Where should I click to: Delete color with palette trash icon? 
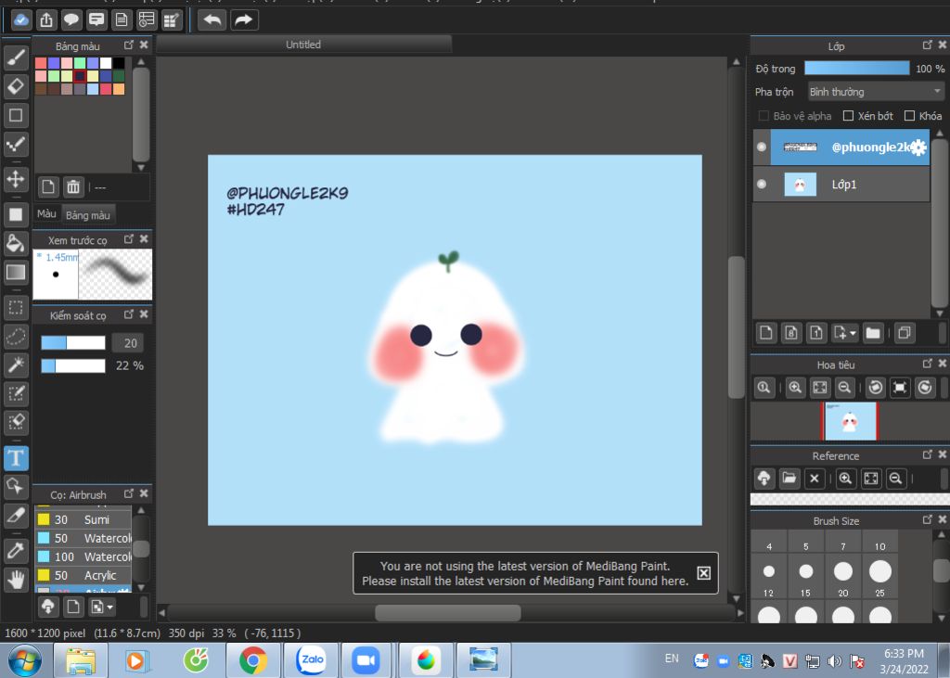[73, 187]
